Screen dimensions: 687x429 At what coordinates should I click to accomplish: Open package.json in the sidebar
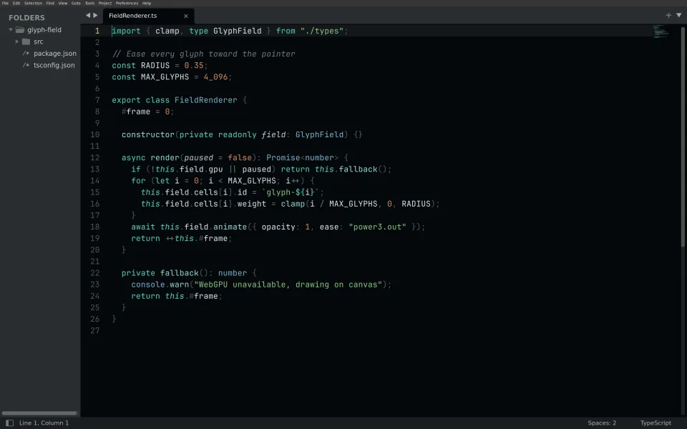point(55,54)
